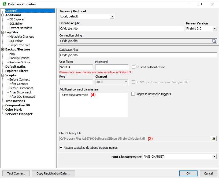Toggle Suppress database triggers
The width and height of the screenshot is (219, 178).
coord(133,94)
